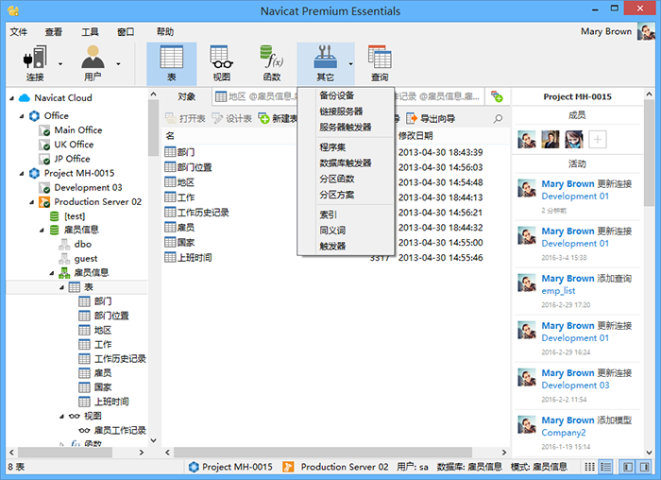Open the 窗口 menu
Image resolution: width=661 pixels, height=480 pixels.
pyautogui.click(x=126, y=32)
